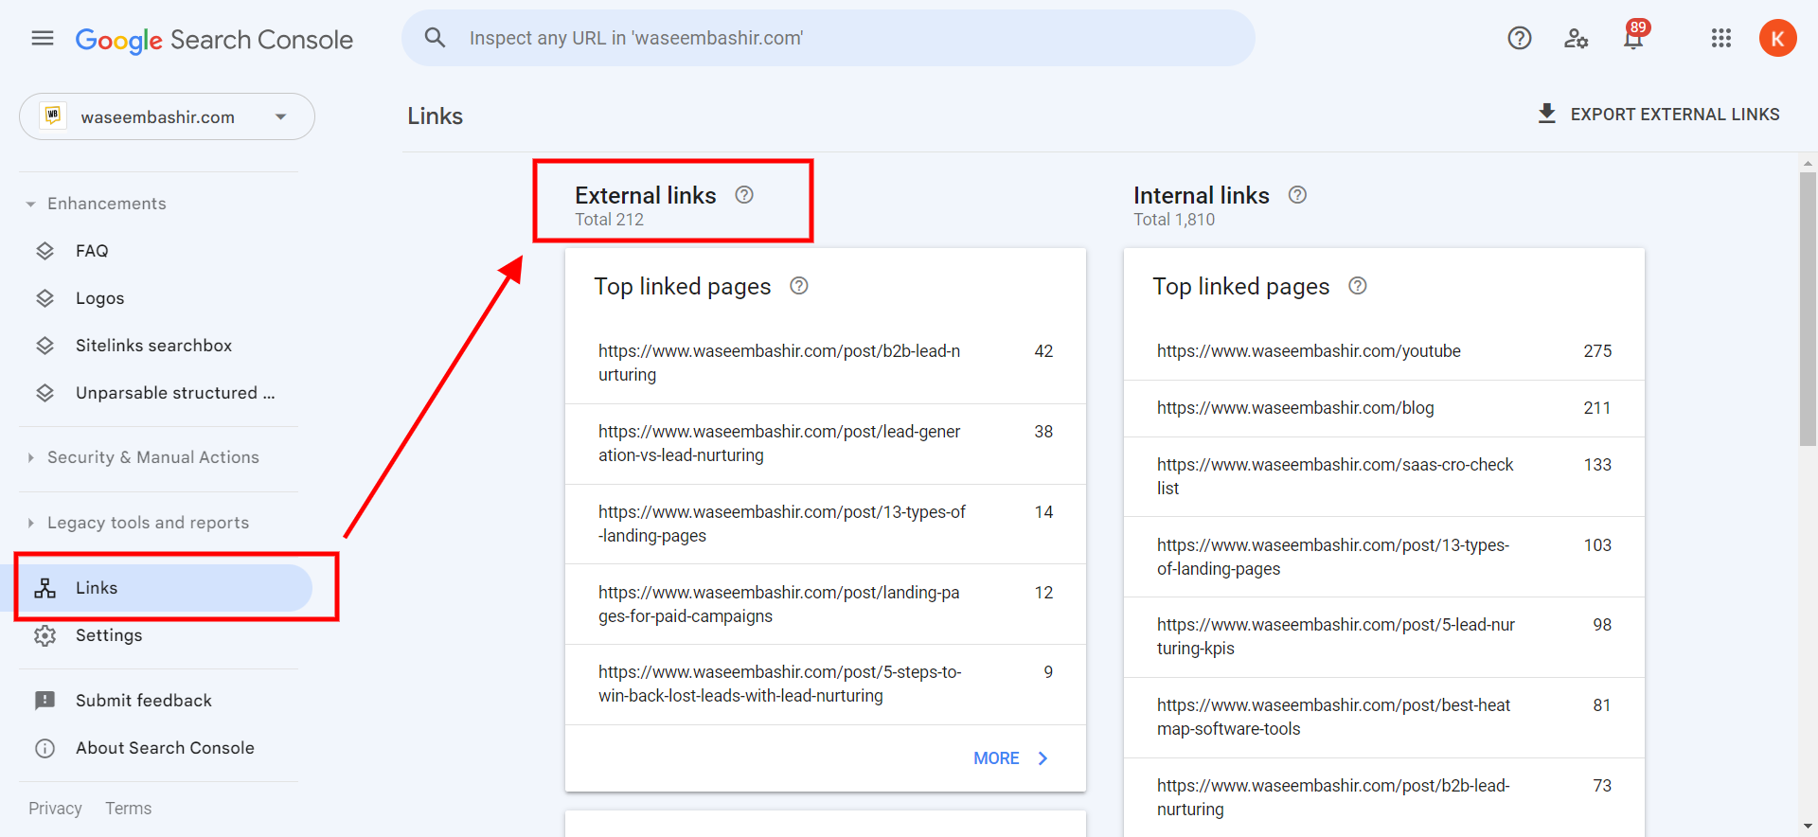
Task: Click the Logos layers icon
Action: [x=45, y=298]
